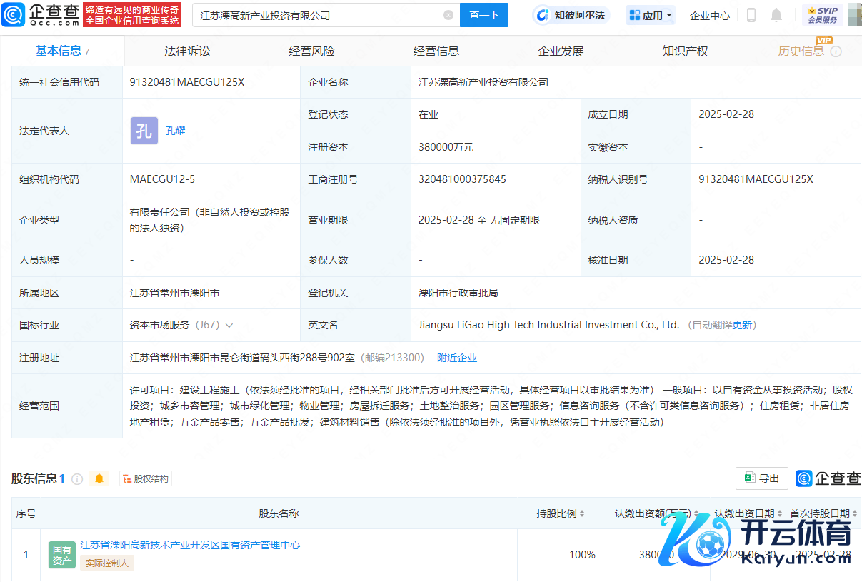Open notifications bell in header
Image resolution: width=862 pixels, height=582 pixels.
(x=776, y=15)
